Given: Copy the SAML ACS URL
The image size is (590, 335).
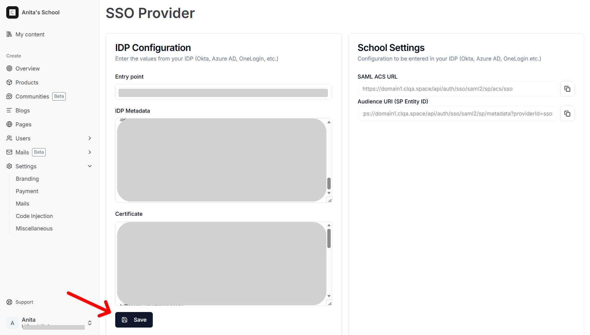Looking at the screenshot, I should (x=567, y=89).
